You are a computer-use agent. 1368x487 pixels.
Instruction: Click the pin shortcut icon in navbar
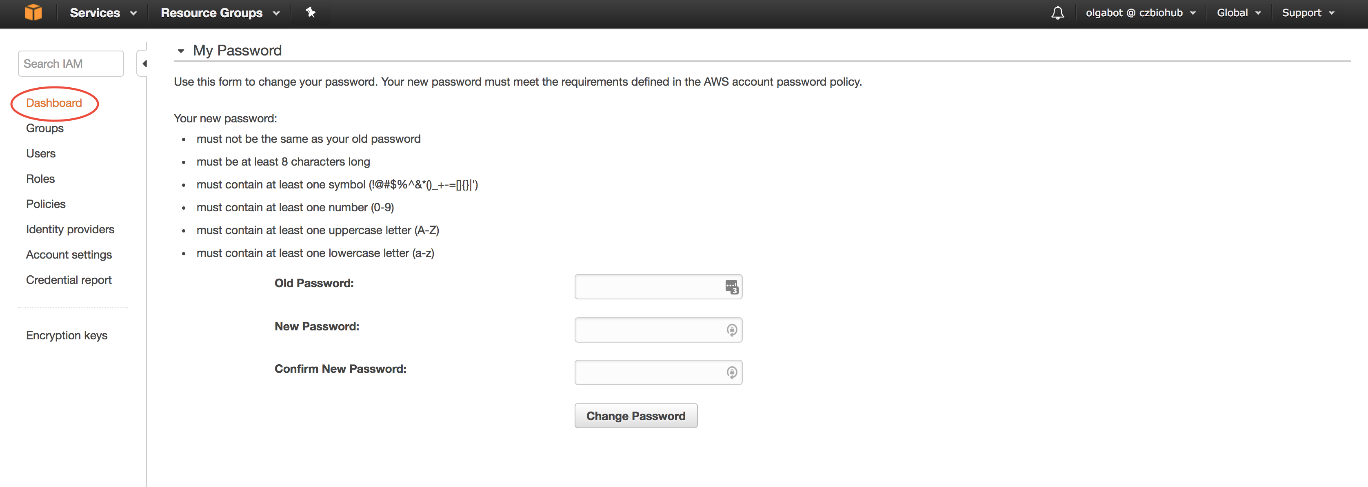point(311,12)
